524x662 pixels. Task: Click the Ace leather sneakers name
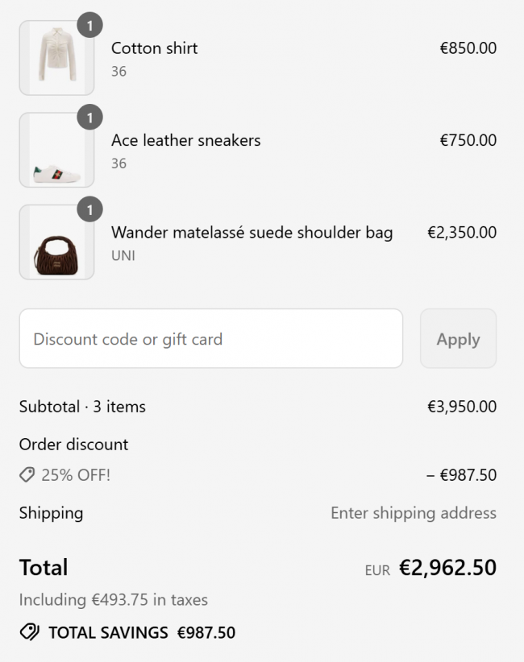pos(185,140)
